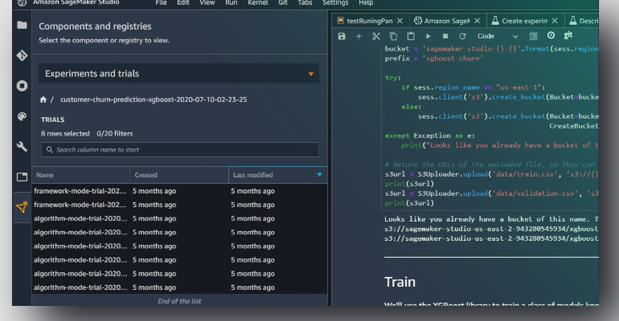Sort by Created column header
This screenshot has width=619, height=321.
179,174
